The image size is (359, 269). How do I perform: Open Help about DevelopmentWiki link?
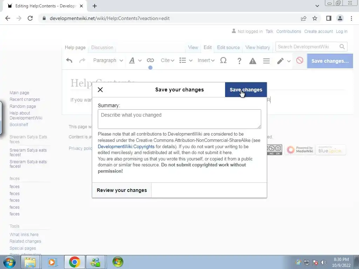[x=26, y=116]
